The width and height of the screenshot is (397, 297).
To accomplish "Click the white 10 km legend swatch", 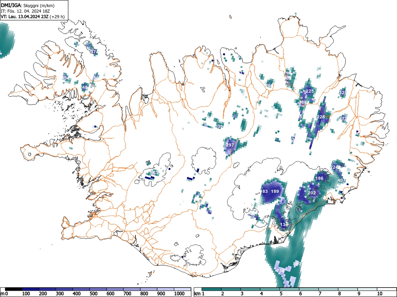I will [386, 289].
